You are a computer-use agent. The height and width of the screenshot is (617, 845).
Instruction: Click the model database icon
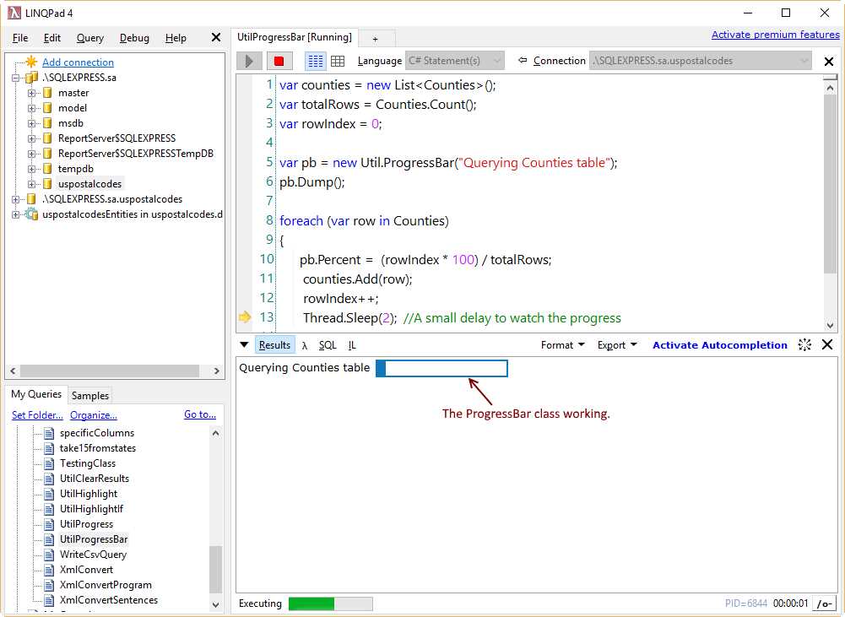point(47,108)
